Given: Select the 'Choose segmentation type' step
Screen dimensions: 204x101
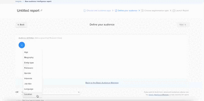Looking at the screenshot, I should pos(155,11).
